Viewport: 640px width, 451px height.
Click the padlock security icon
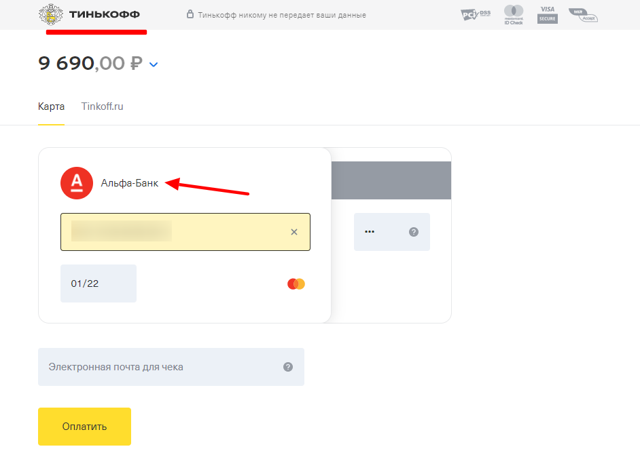tap(190, 14)
